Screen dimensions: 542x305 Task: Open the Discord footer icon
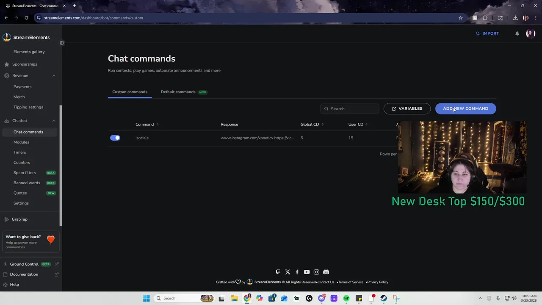326,272
